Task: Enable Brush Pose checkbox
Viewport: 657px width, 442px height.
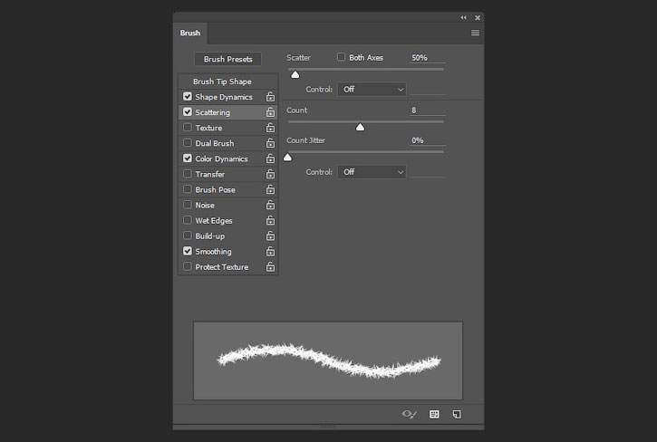Action: (x=188, y=189)
